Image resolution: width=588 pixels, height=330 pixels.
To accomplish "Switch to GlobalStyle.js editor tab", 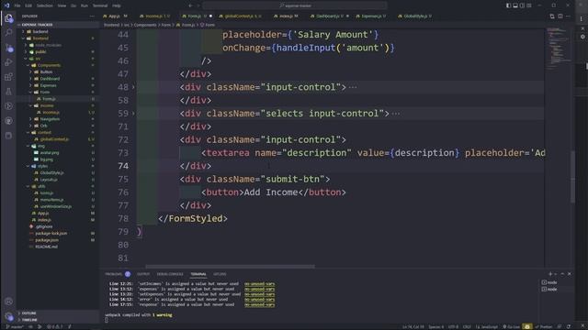I will pyautogui.click(x=415, y=16).
